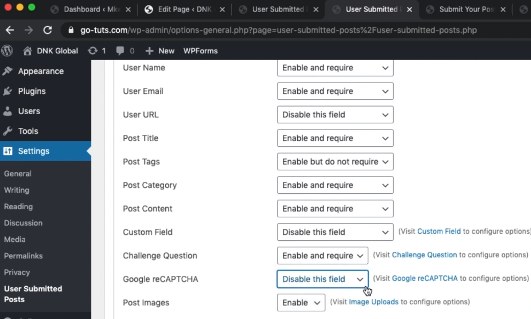531x319 pixels.
Task: Click the plus New content icon
Action: click(x=149, y=51)
